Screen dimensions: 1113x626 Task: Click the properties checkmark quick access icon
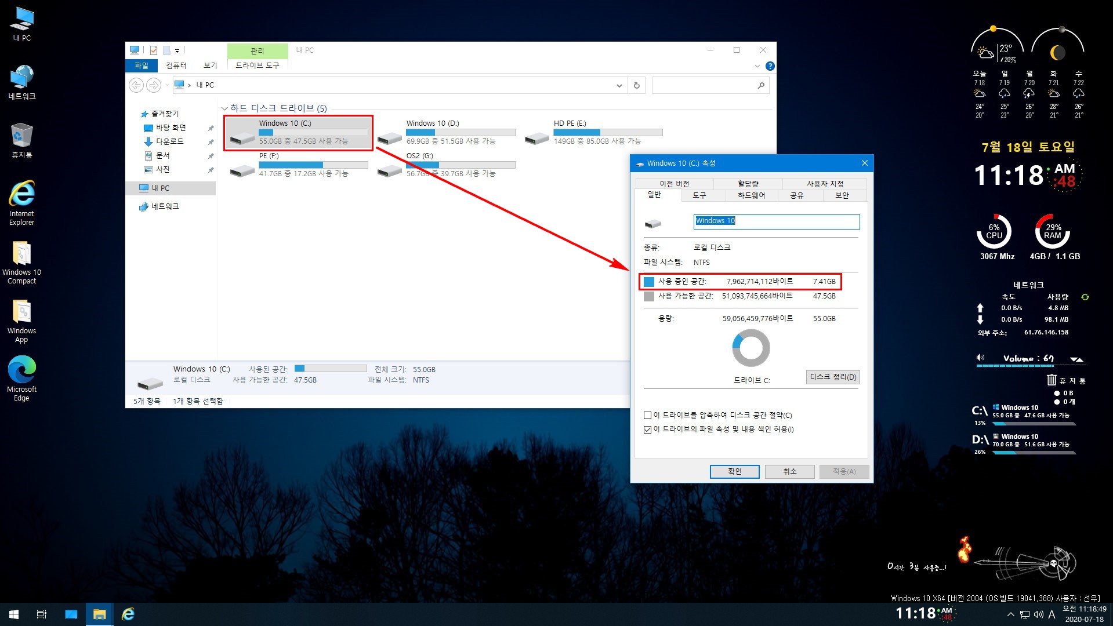(154, 50)
